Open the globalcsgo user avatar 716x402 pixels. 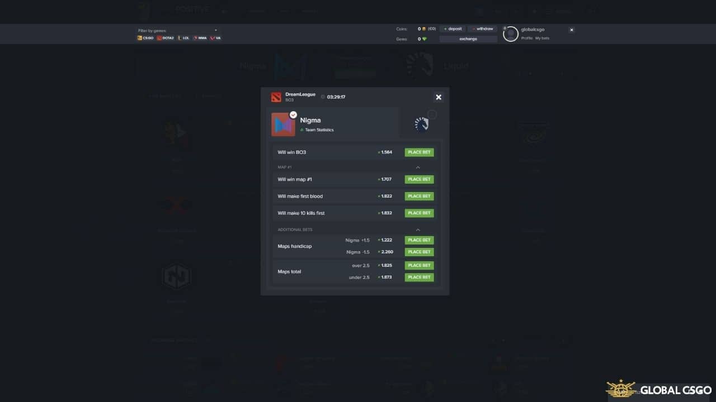click(510, 34)
